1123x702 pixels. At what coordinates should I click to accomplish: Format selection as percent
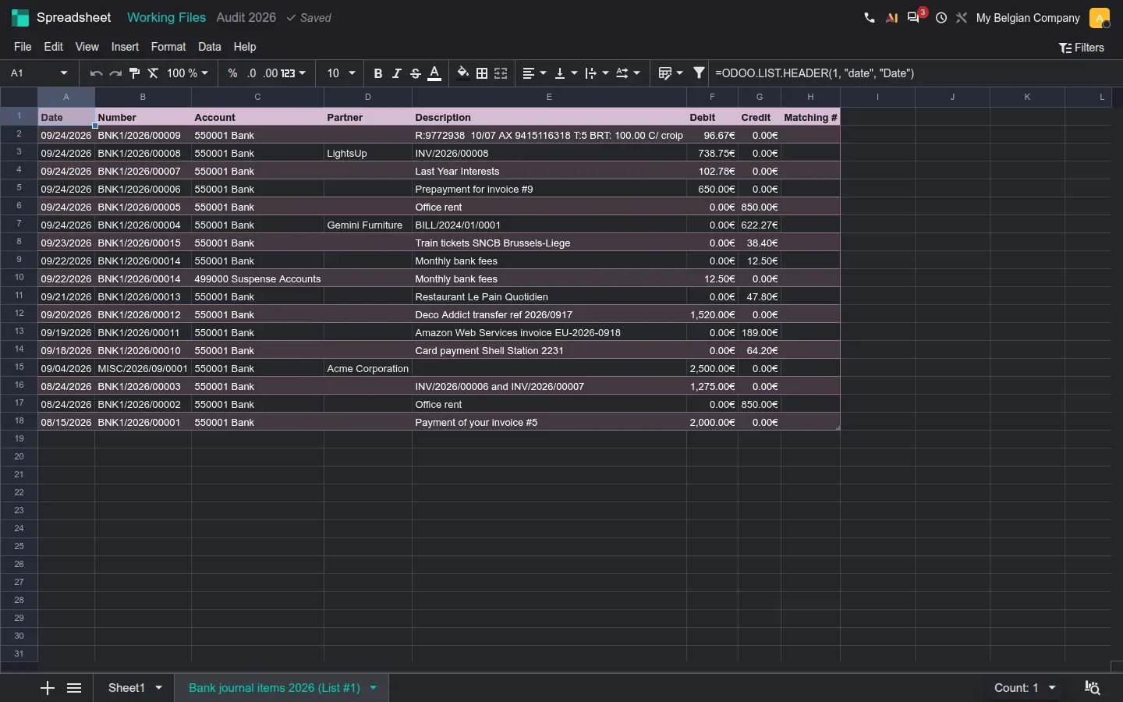(232, 73)
